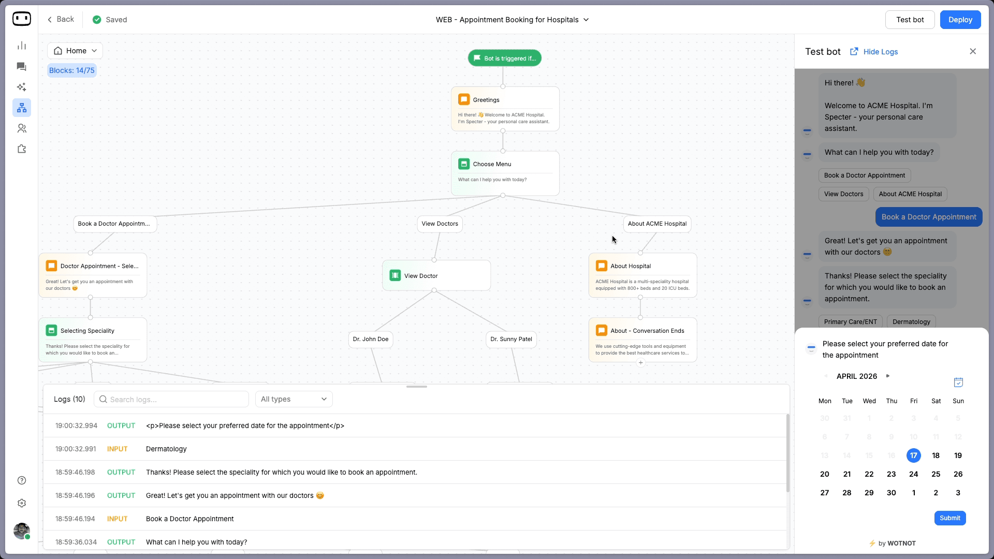
Task: Select the bot builder flow sidebar icon
Action: (x=21, y=108)
